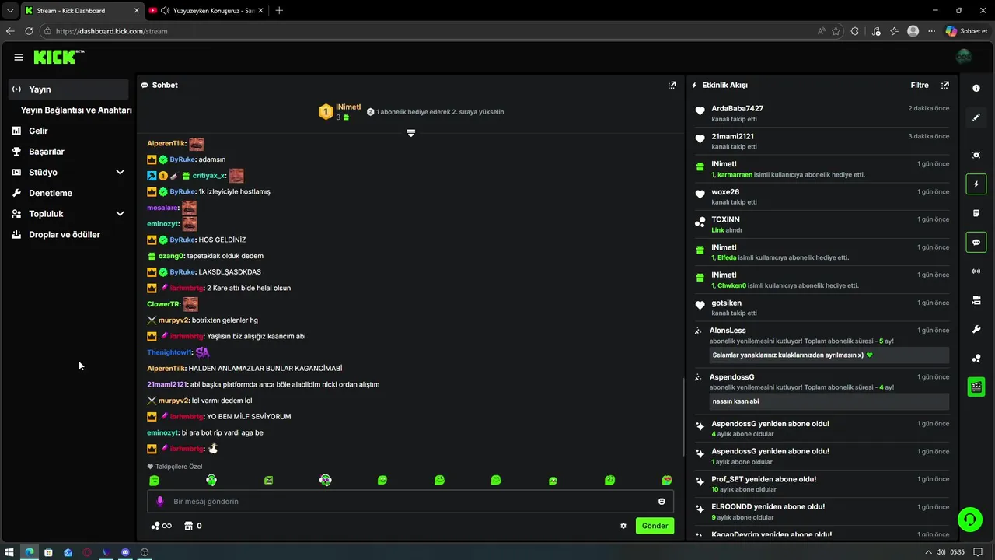995x560 pixels.
Task: Click ByRuke username on 'adamsın' message
Action: pyautogui.click(x=183, y=159)
